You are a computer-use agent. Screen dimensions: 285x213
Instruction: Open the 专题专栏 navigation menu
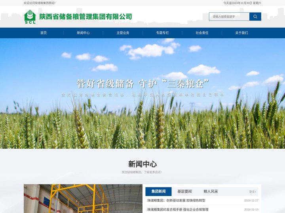162,33
